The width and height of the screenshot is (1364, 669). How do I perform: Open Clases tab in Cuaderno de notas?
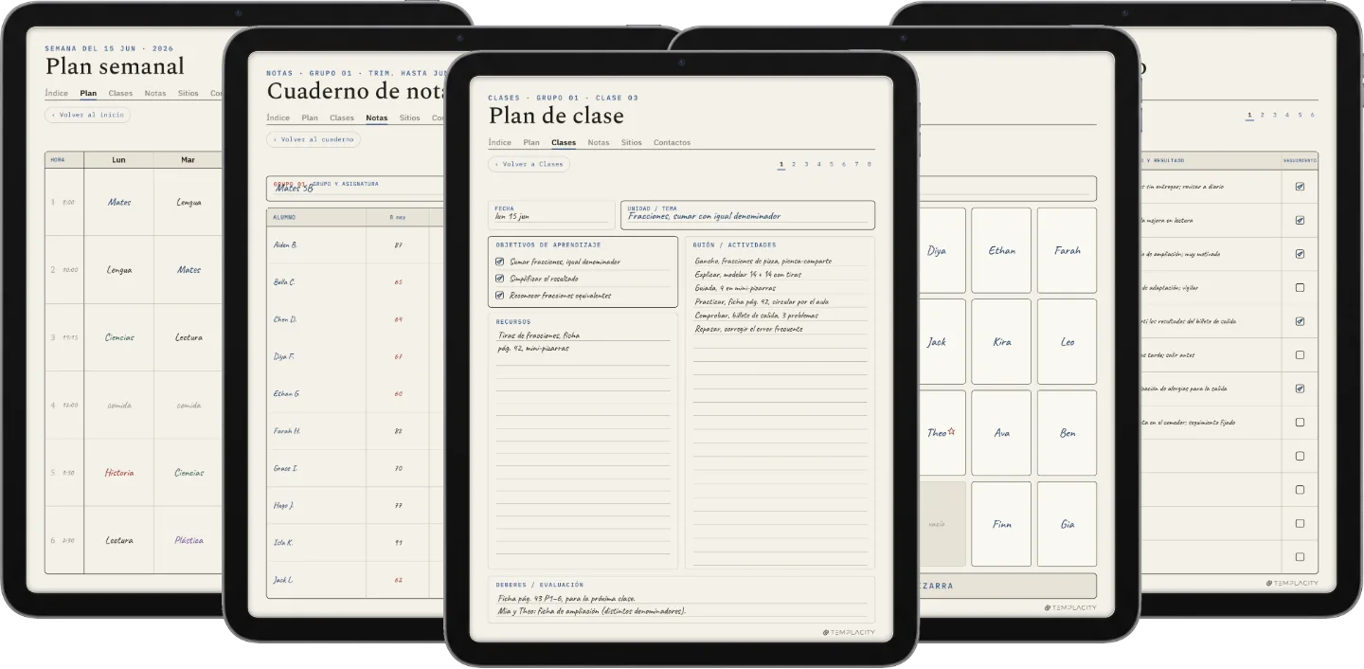(342, 118)
